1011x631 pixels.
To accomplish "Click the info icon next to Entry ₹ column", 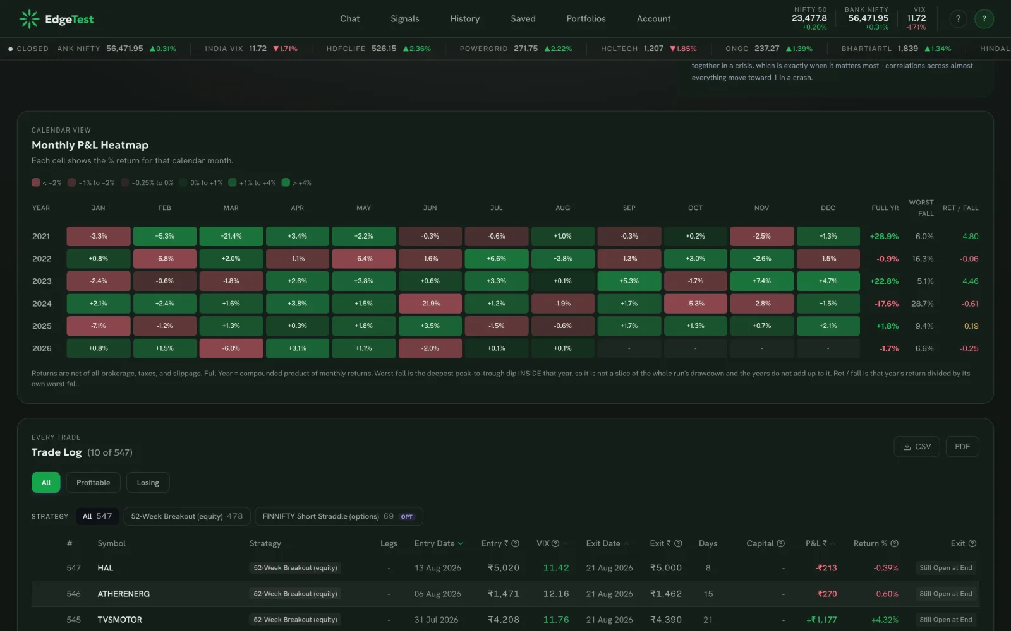I will tap(515, 543).
